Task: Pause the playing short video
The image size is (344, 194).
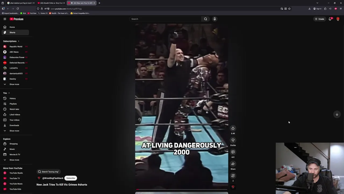Action: [182, 106]
